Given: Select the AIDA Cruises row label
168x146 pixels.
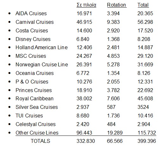Looking at the screenshot, I should click(31, 14).
